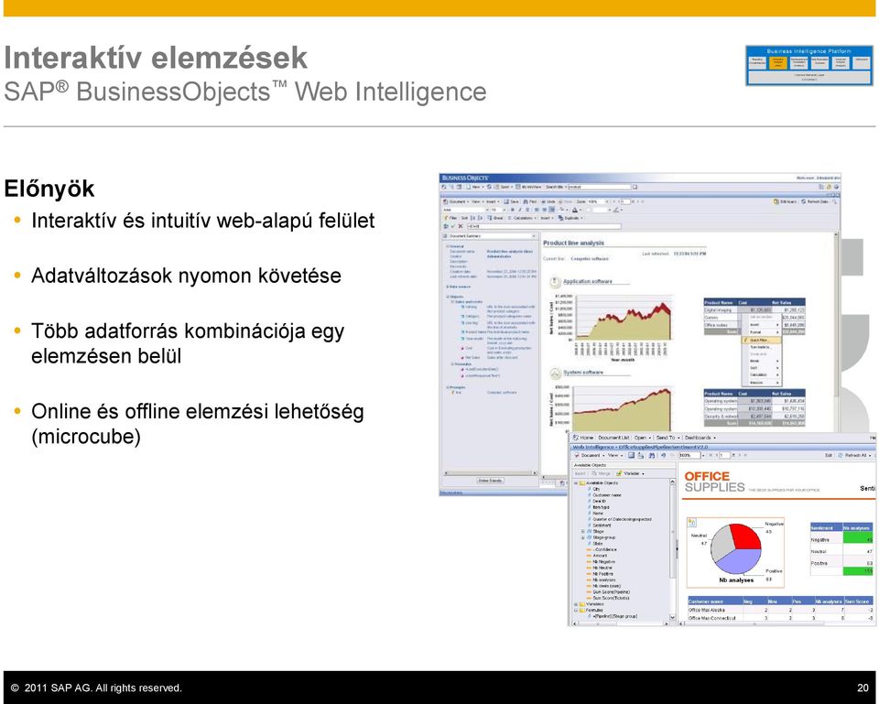
Task: Choose Quick Filter in the context menu
Action: (x=759, y=341)
